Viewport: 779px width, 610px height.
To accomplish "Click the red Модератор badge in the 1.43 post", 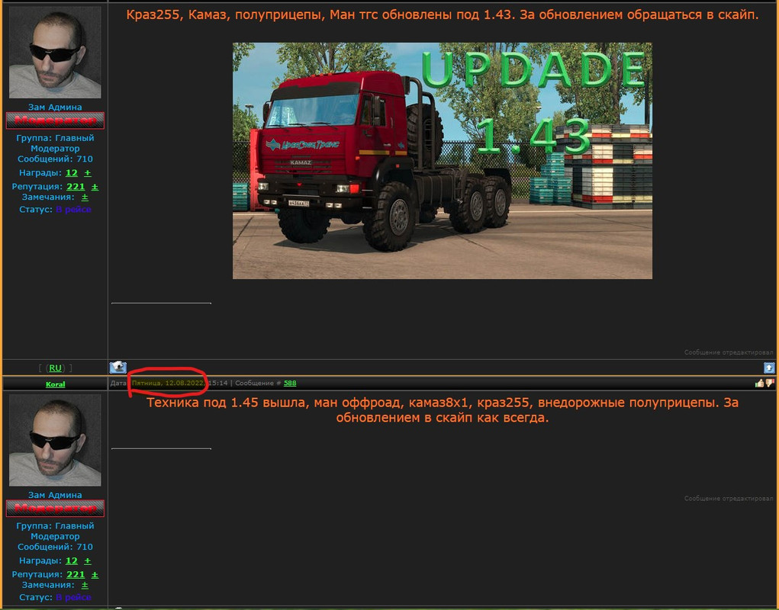I will (x=55, y=120).
